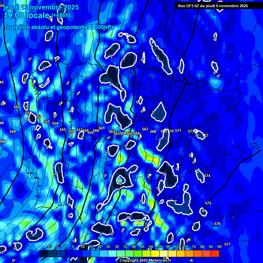Click the 90 value on the legend scale
The width and height of the screenshot is (263, 263).
point(219,247)
